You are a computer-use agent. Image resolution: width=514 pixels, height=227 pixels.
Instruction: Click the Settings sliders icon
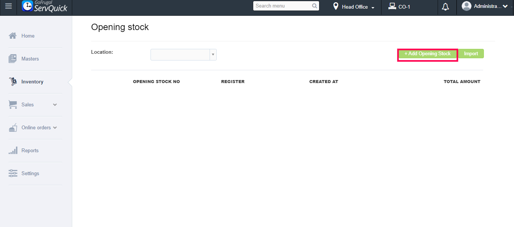(x=13, y=173)
